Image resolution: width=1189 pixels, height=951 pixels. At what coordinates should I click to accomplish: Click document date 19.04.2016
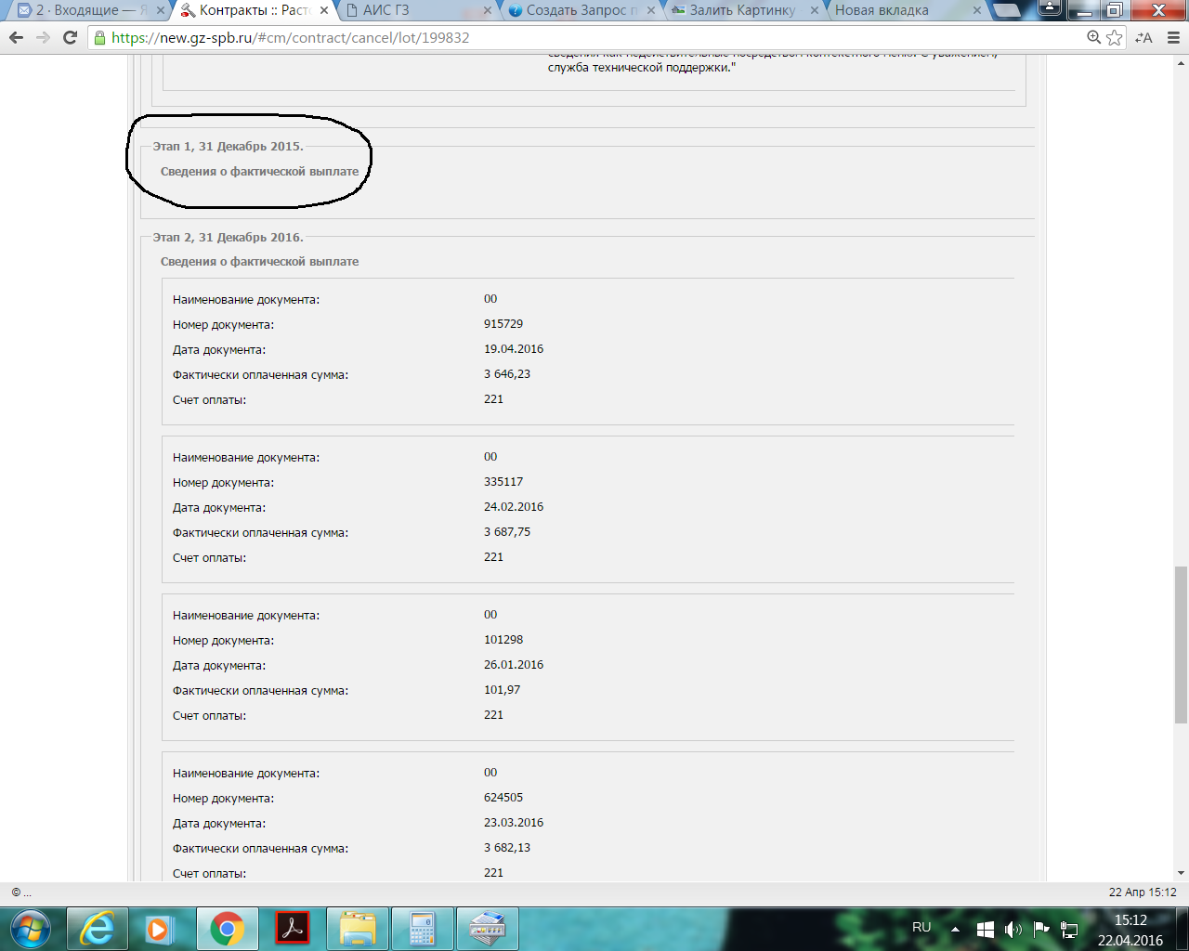tap(514, 349)
